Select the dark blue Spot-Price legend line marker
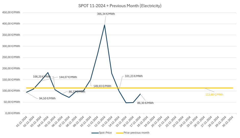240x138 pixels. tap(95, 133)
